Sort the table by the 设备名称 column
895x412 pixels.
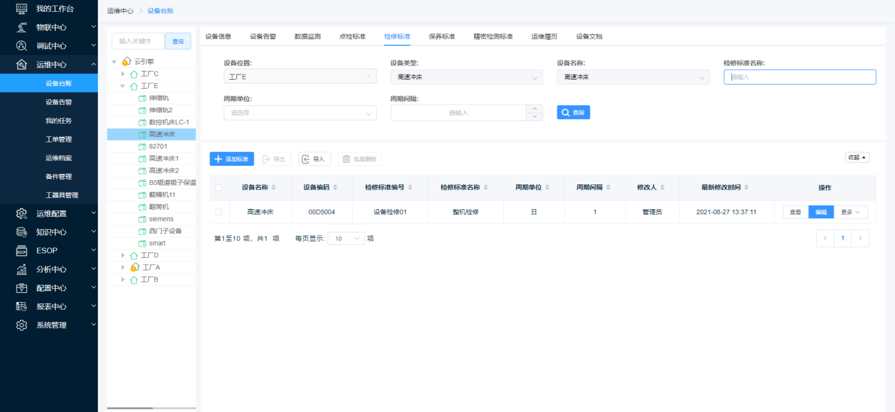tap(274, 188)
